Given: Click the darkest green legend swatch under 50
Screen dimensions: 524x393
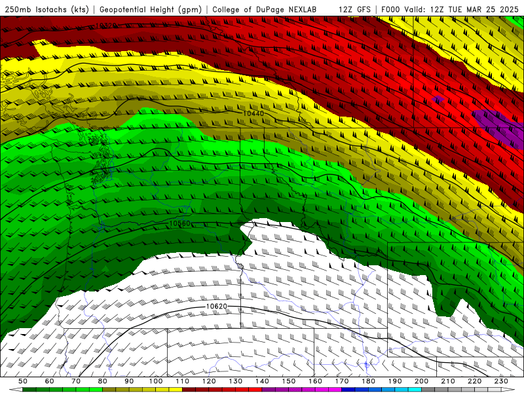Looking at the screenshot, I should click(29, 390).
